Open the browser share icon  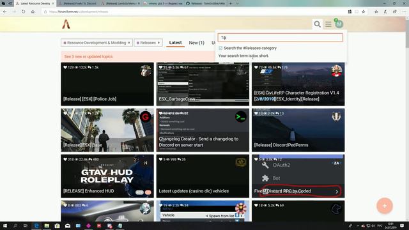[395, 11]
